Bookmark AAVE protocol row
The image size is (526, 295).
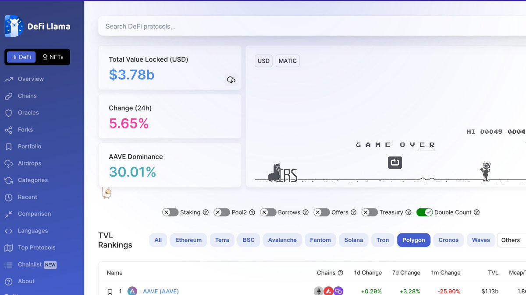(110, 292)
